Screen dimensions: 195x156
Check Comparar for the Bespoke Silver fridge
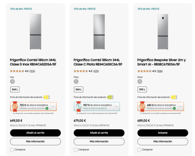[139, 150]
